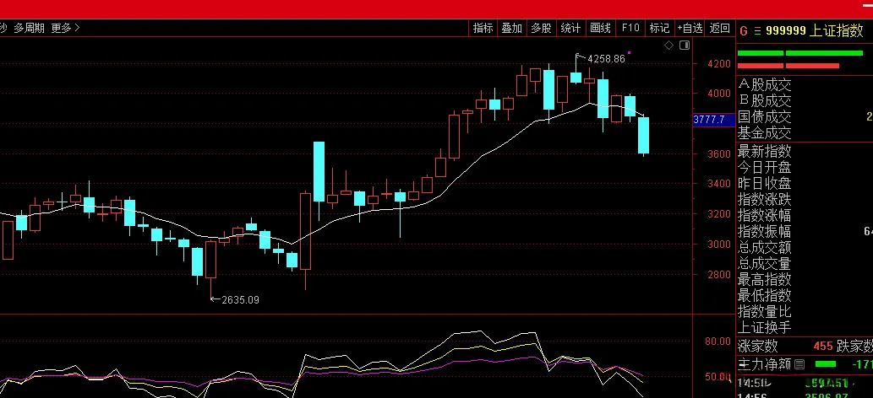Click the small icon beside 主力净额
Screen dimensions: 873x398
(x=800, y=364)
